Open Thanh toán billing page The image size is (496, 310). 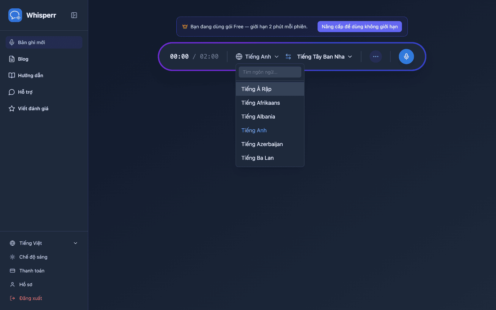(44, 271)
